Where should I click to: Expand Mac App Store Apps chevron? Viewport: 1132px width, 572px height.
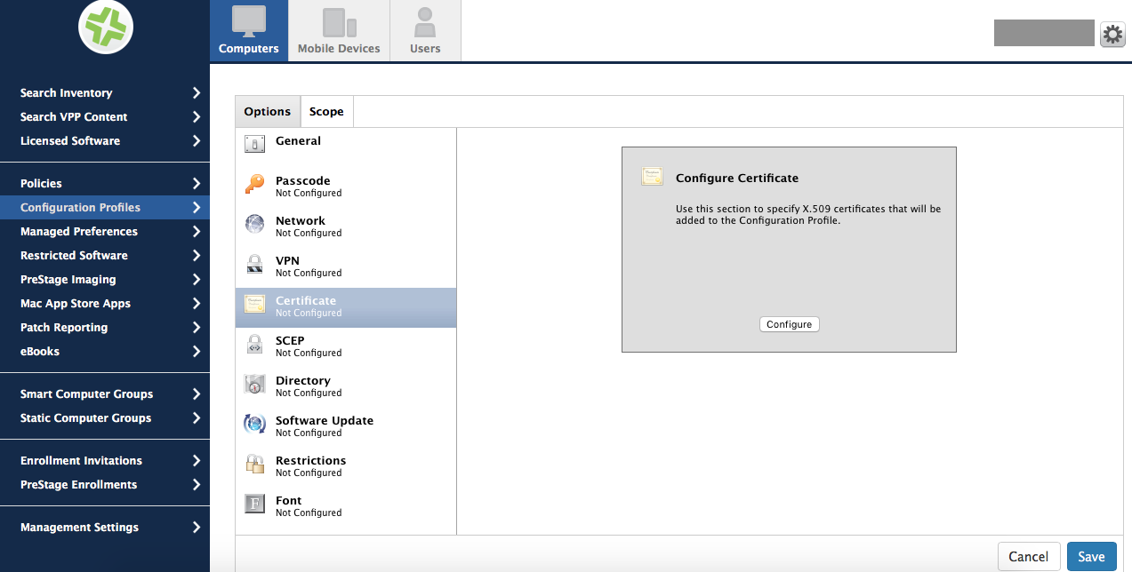coord(197,303)
